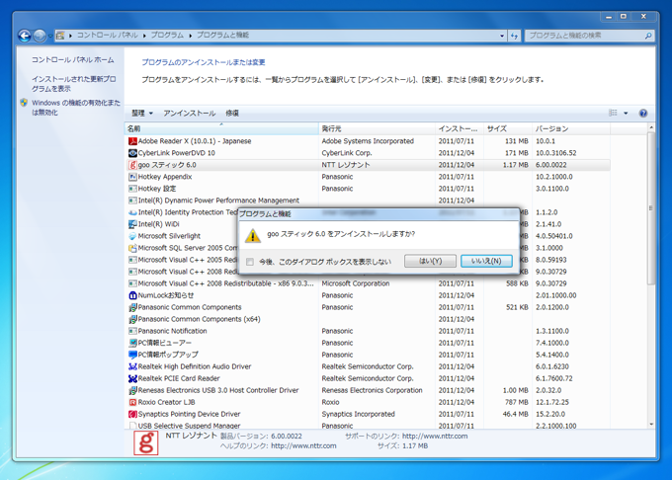Focus the プログラムと機能の検索 search field
The image size is (672, 480).
585,36
